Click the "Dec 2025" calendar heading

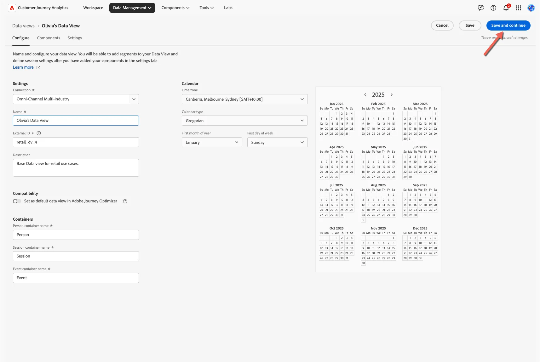pyautogui.click(x=420, y=228)
